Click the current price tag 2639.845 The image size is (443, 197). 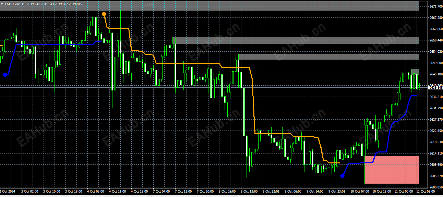435,87
